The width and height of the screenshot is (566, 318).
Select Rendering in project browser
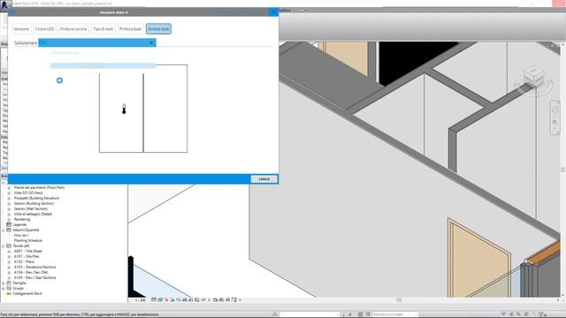[x=22, y=219]
